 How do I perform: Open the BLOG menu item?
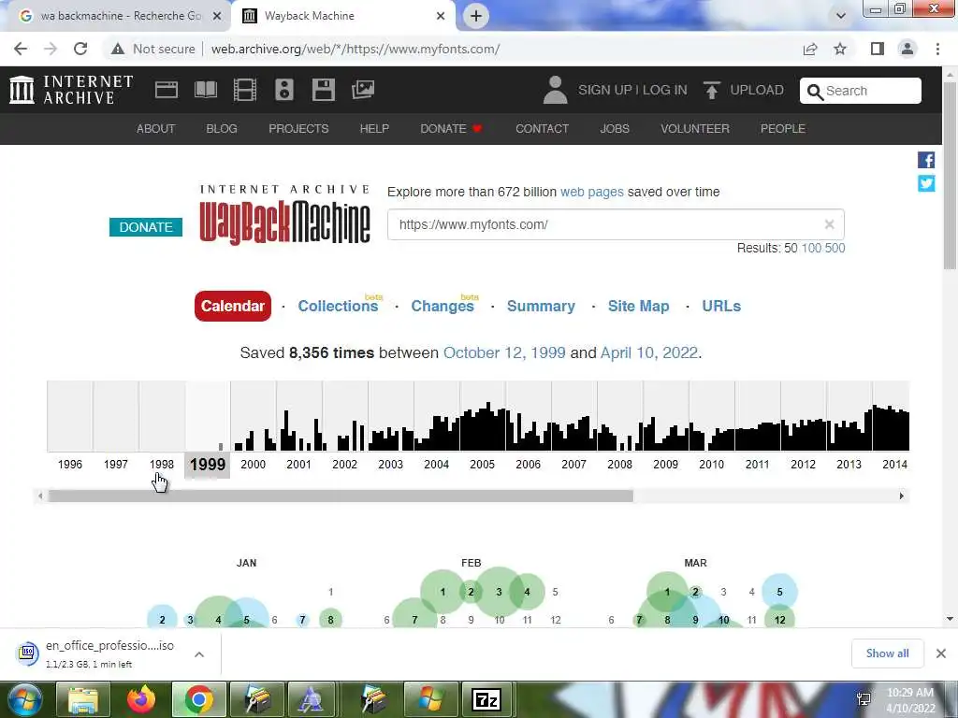click(221, 129)
